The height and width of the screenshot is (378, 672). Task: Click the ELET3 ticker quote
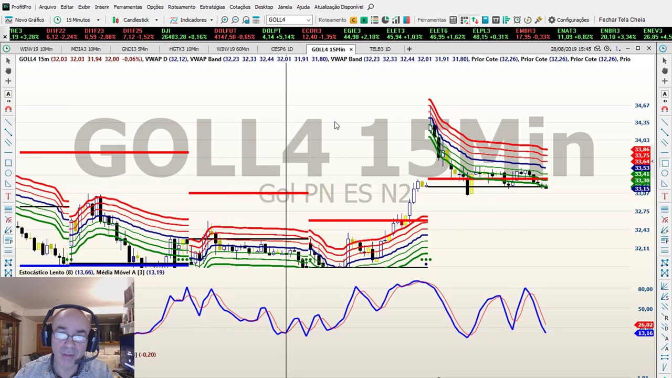(x=404, y=34)
